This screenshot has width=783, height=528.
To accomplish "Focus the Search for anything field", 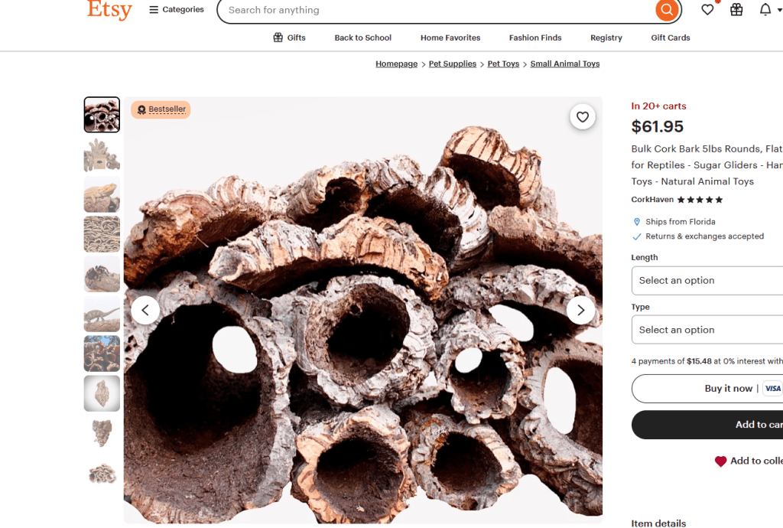I will pos(436,10).
